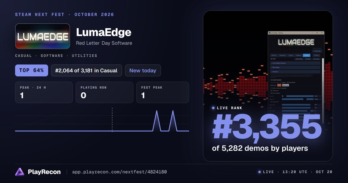Screen dimensions: 348x183
Task: Click the '13:20 UTC' timestamp
Action: tap(294, 172)
